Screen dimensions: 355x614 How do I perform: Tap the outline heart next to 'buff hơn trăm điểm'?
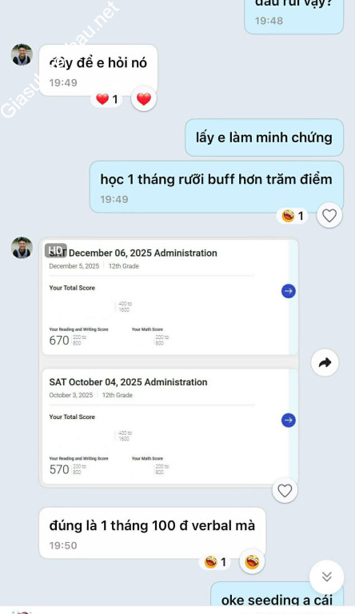pyautogui.click(x=329, y=215)
